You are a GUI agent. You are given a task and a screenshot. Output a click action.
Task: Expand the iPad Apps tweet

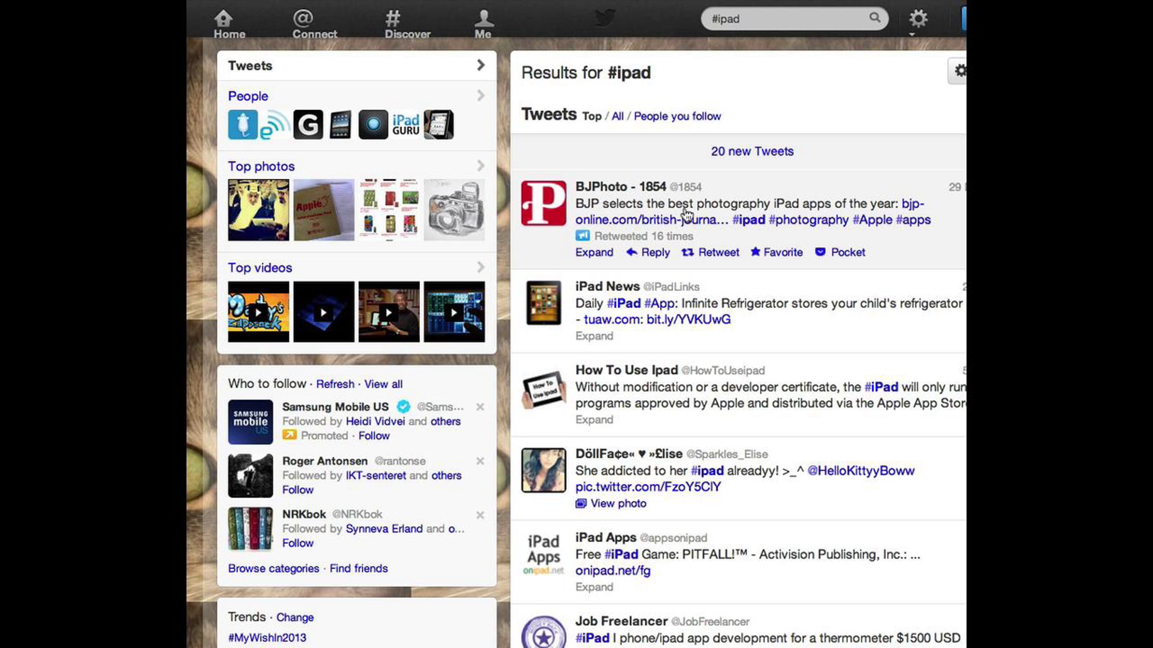pyautogui.click(x=594, y=587)
